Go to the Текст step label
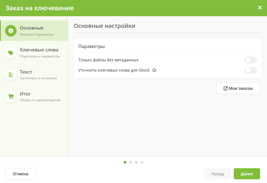 pos(26,72)
